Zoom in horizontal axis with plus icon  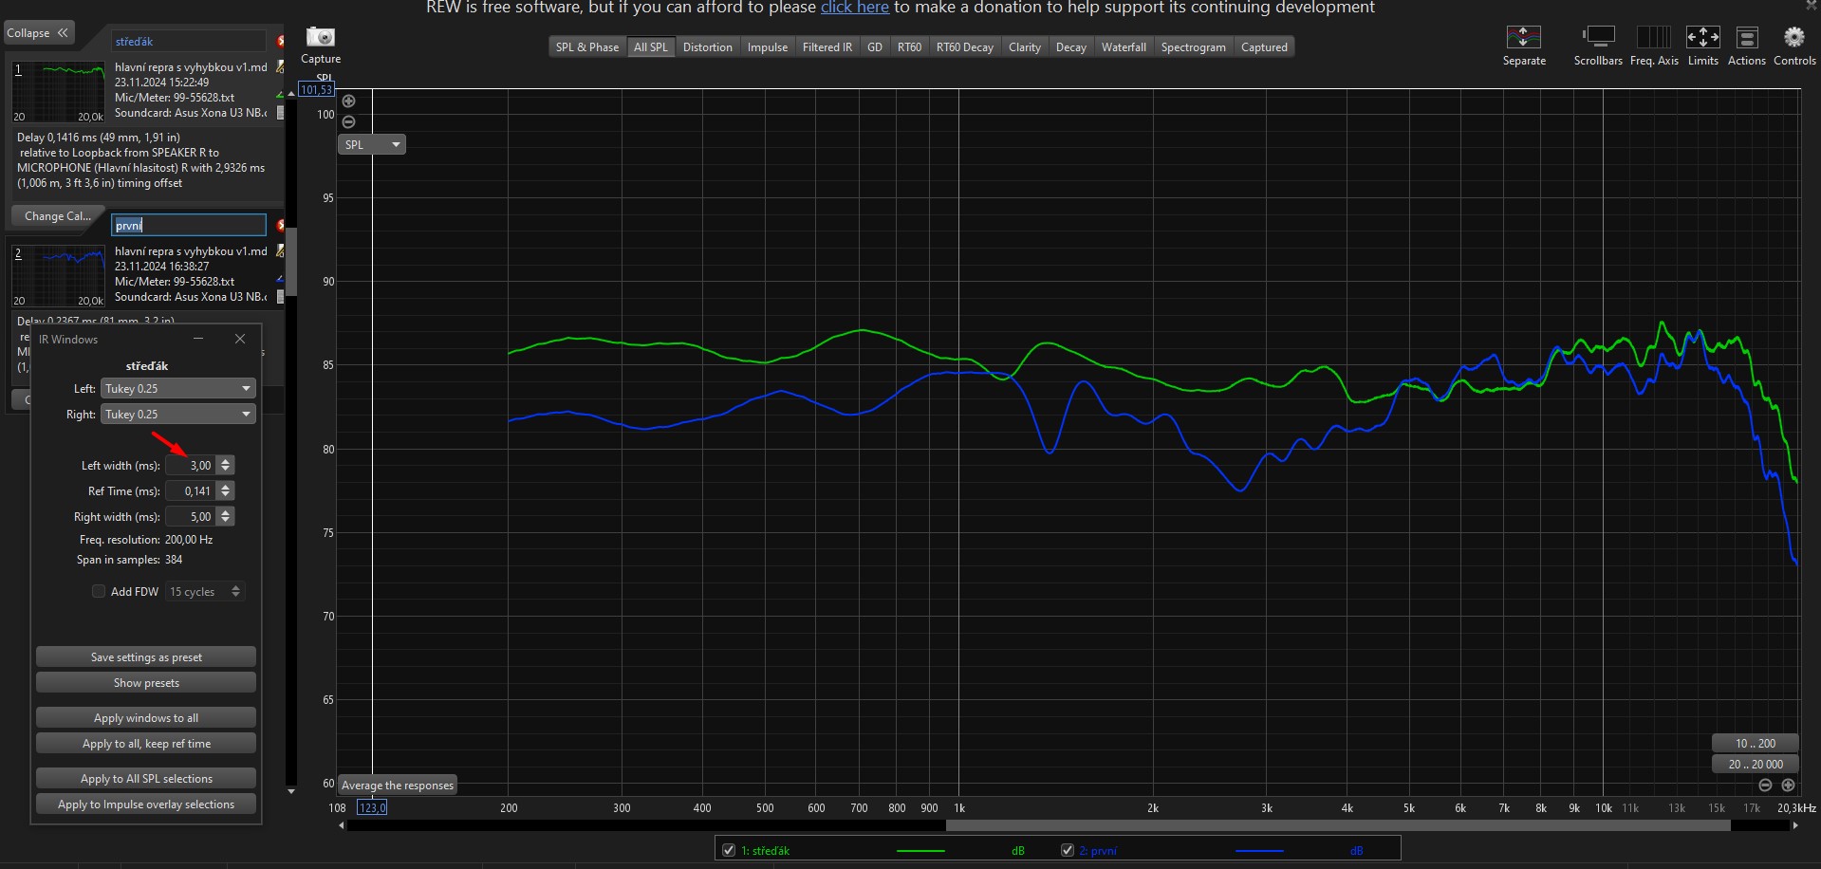click(x=1788, y=786)
